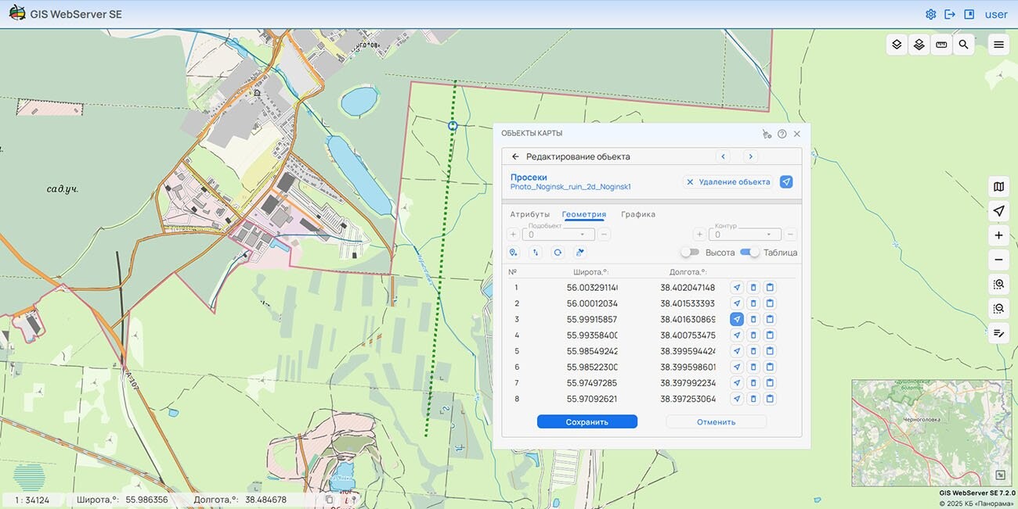1018x509 pixels.
Task: Switch to the Атрибуты tab
Action: coord(530,214)
